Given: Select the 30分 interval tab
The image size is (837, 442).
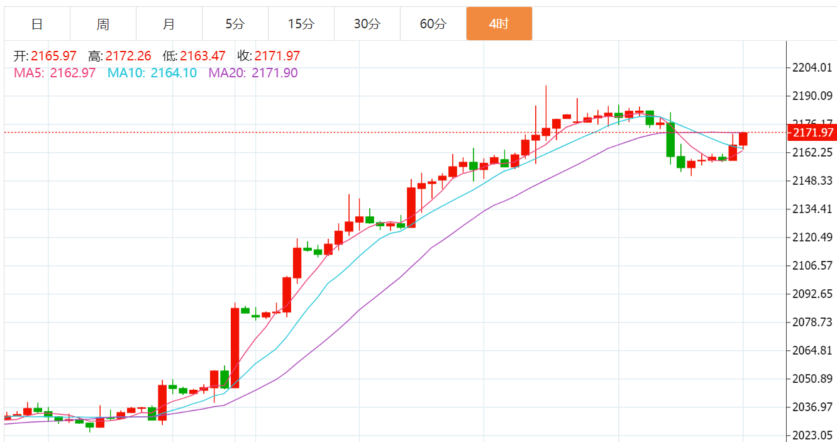Looking at the screenshot, I should (367, 24).
